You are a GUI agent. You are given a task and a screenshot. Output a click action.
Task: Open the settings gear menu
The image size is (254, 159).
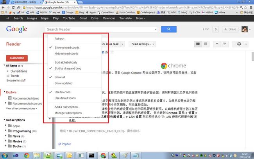(240, 44)
